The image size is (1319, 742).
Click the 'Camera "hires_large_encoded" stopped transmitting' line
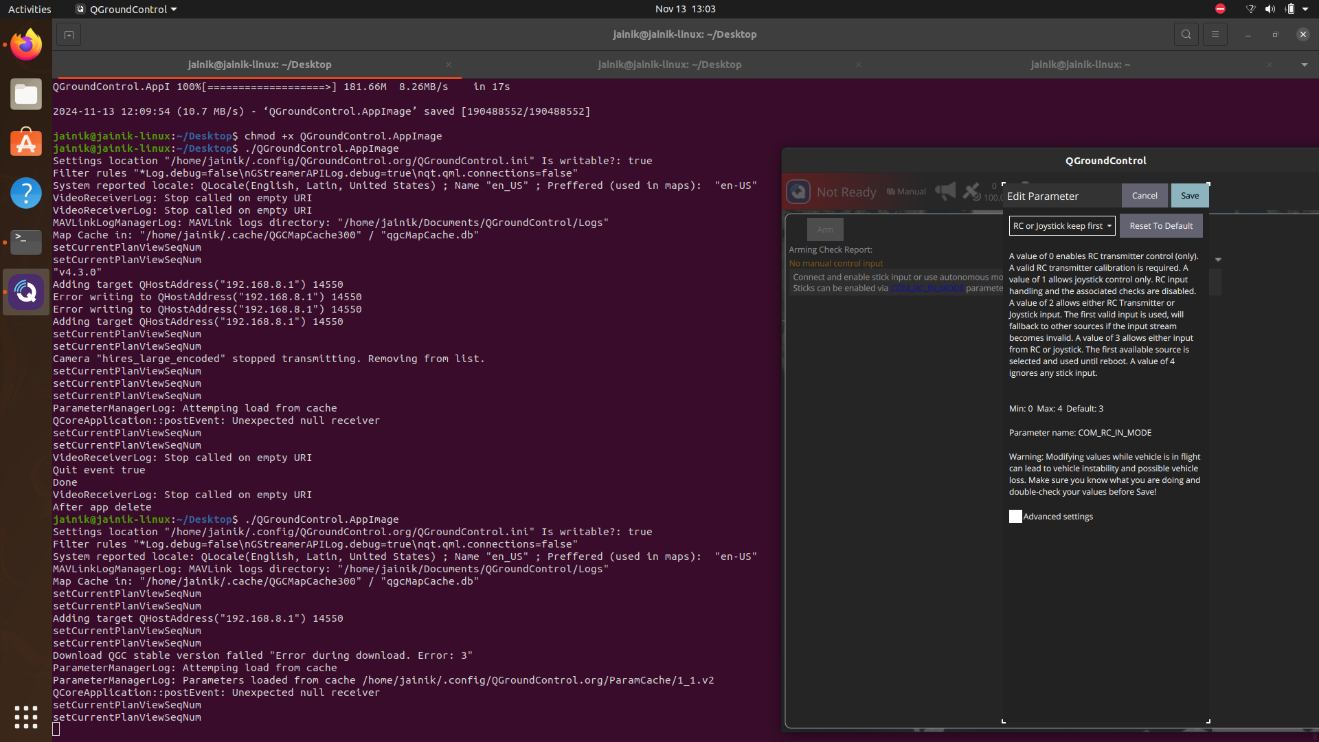[269, 359]
